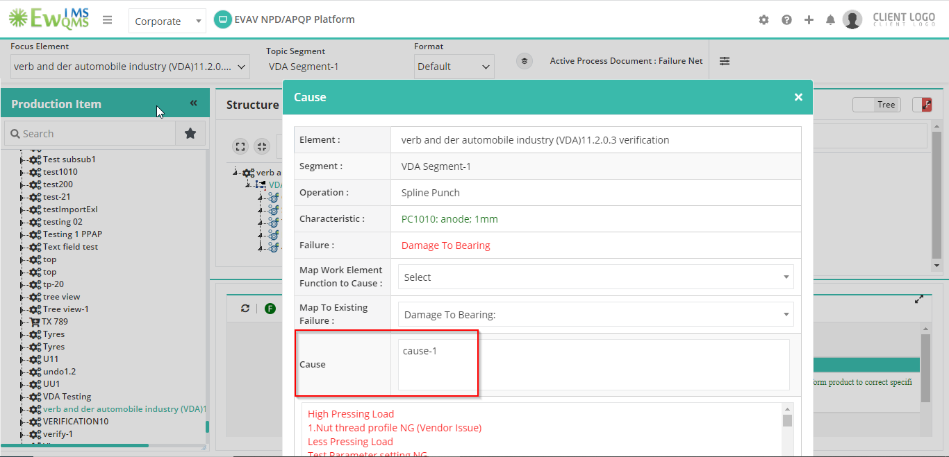This screenshot has width=949, height=457.
Task: Click the Production Item search field
Action: (90, 133)
